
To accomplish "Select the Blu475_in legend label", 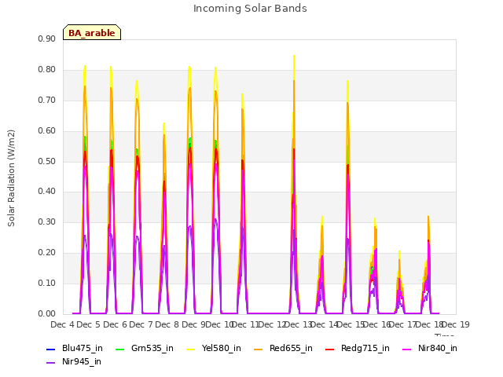I will click(x=83, y=349).
